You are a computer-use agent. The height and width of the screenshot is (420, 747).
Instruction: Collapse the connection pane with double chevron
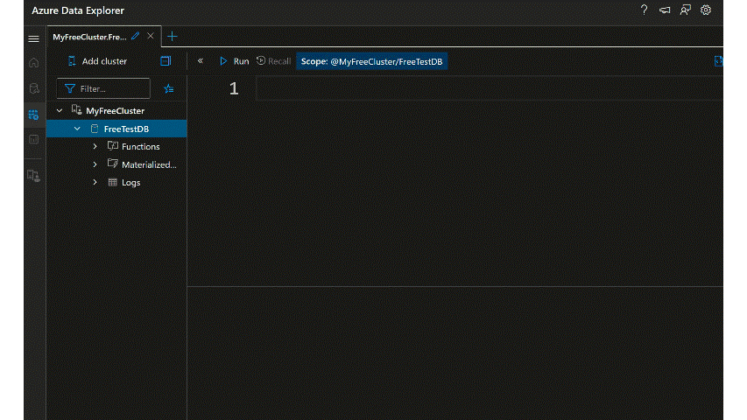[201, 61]
